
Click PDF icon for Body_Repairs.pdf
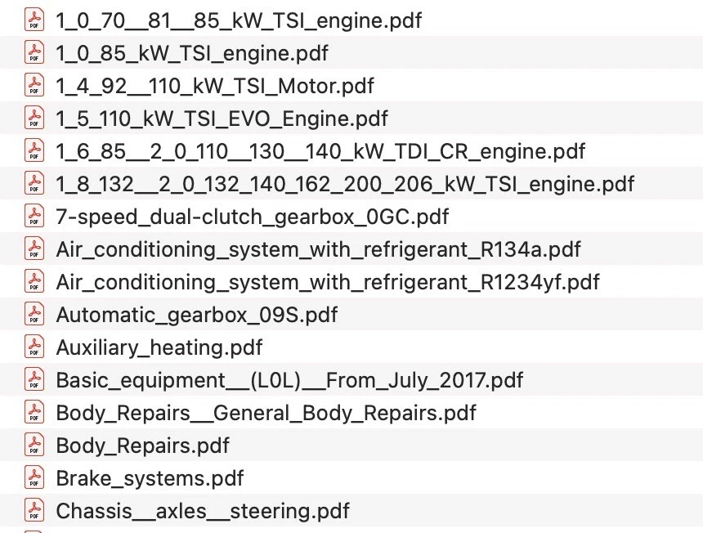pos(34,446)
